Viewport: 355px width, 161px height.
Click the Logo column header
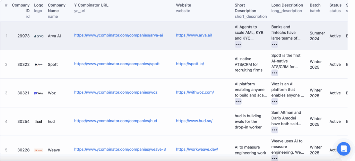point(38,8)
